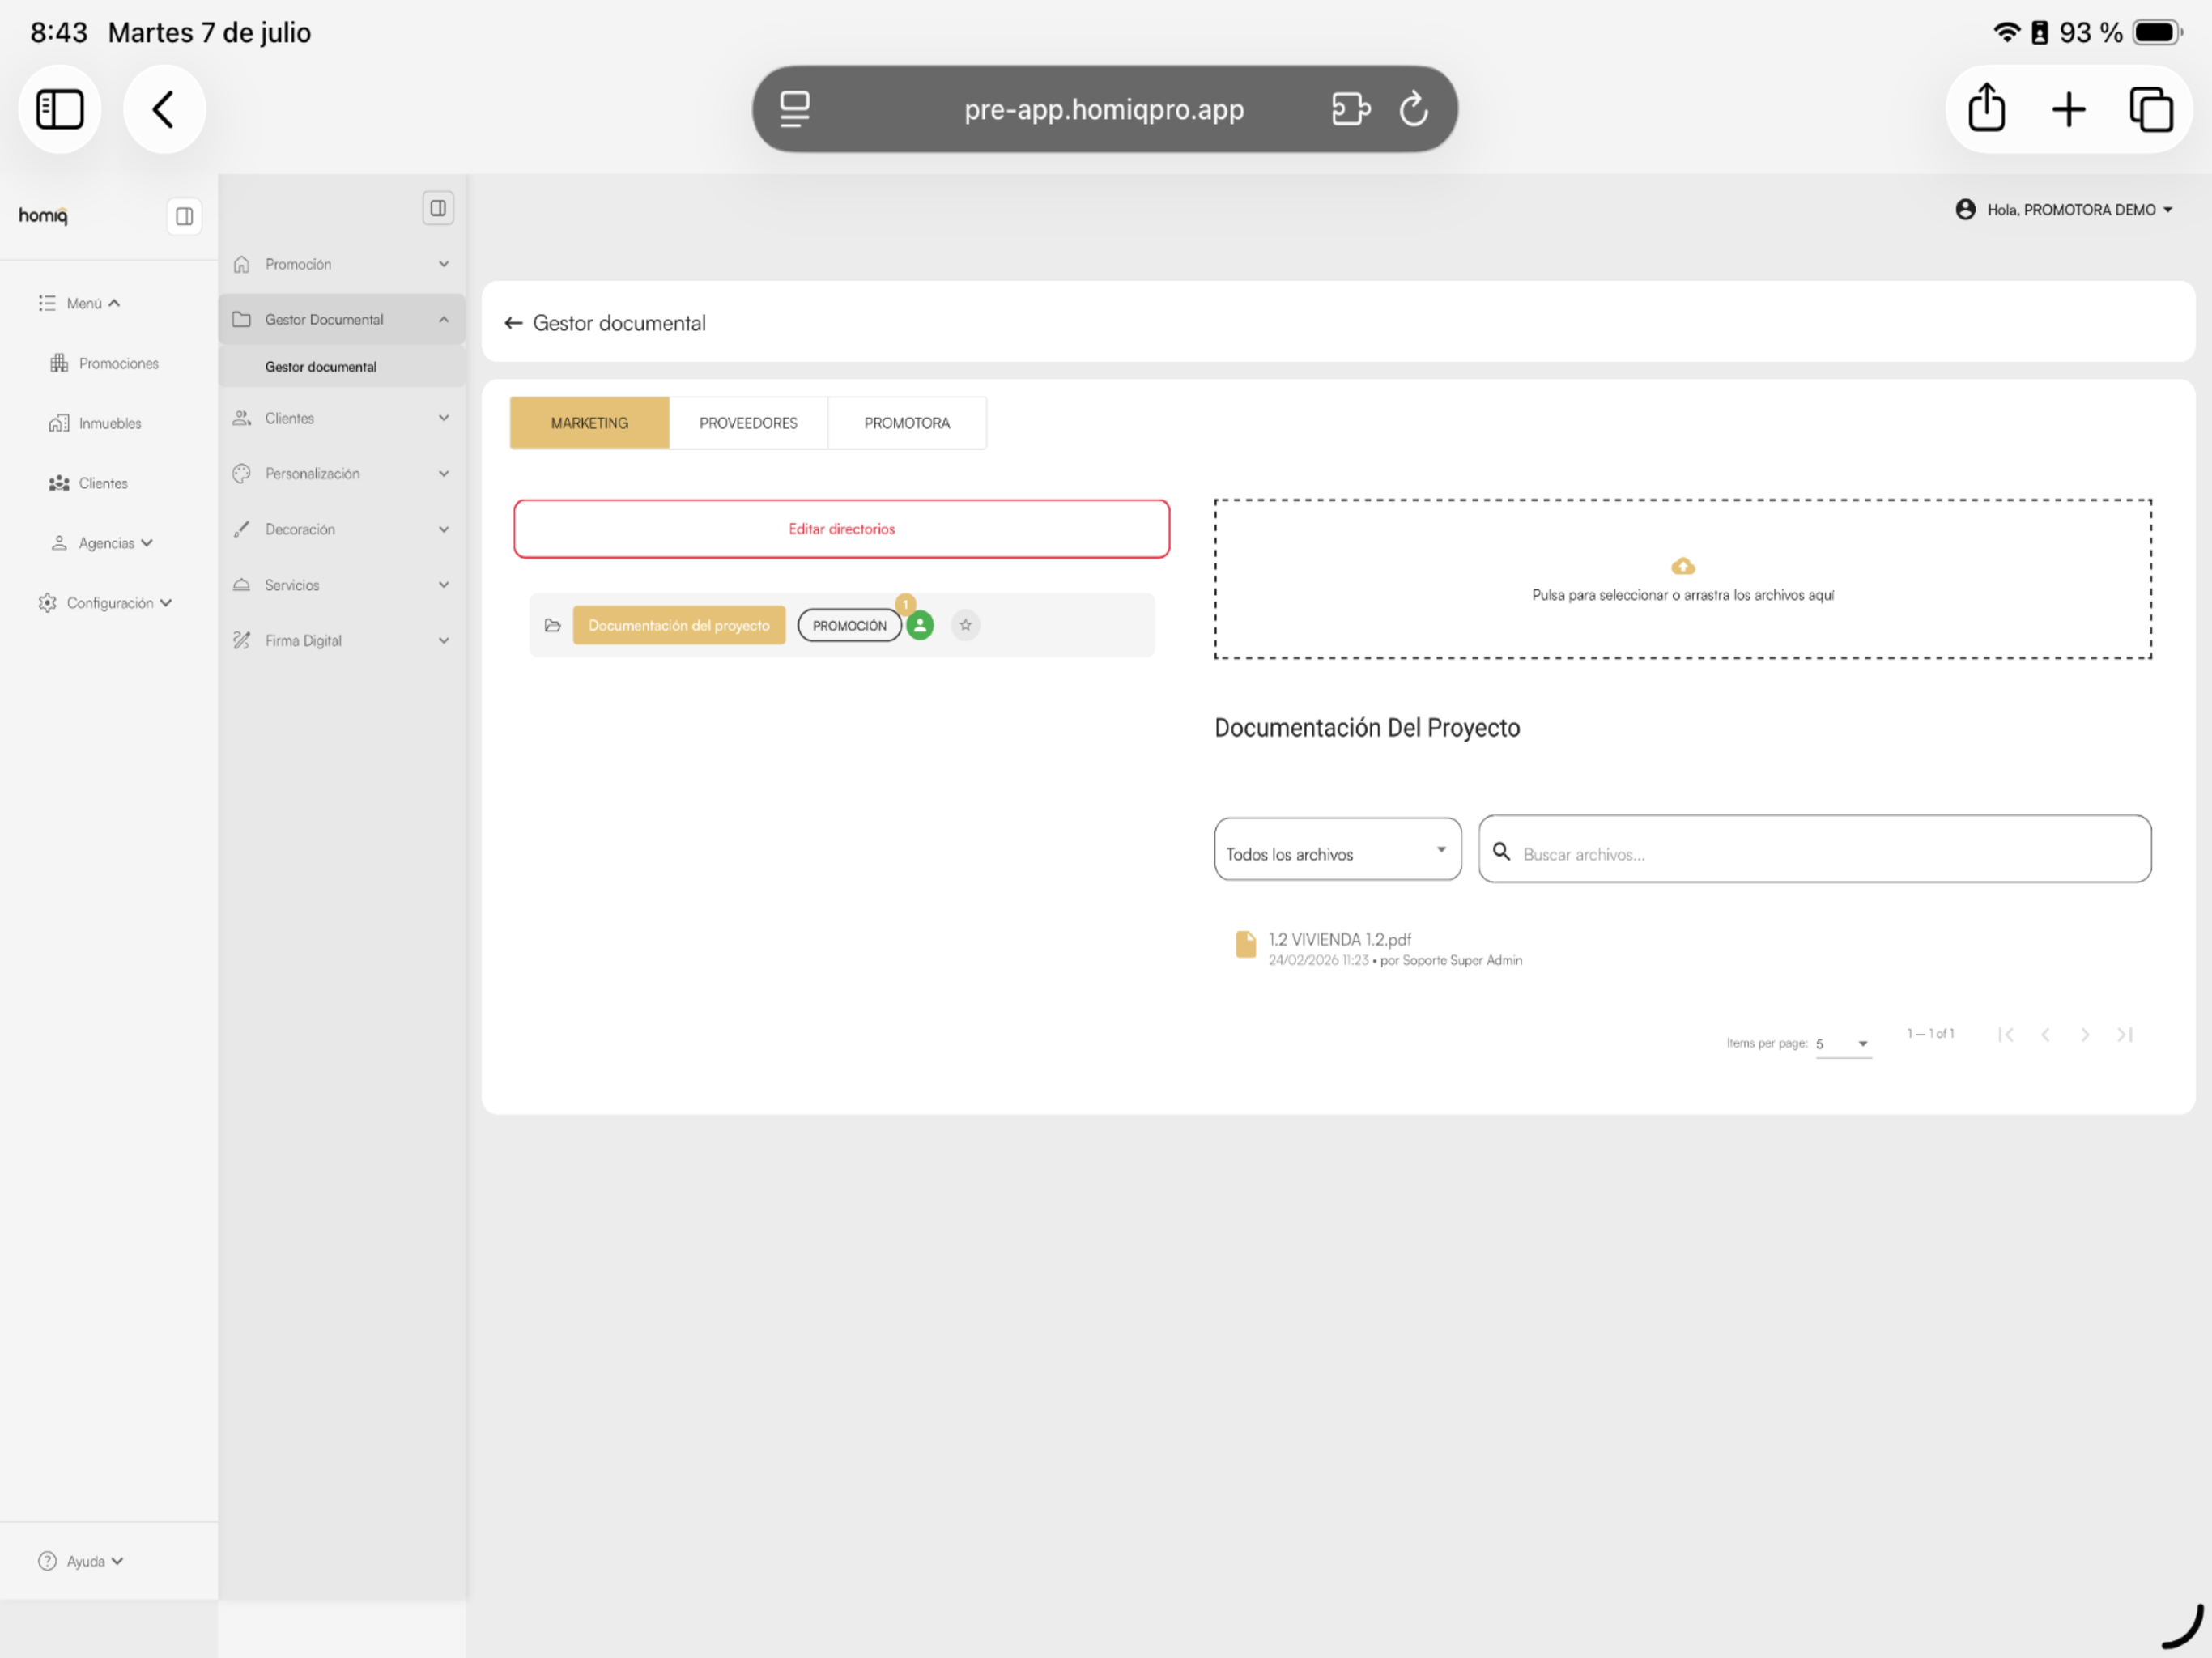Click the green user badge icon
The image size is (2212, 1658).
(x=919, y=626)
